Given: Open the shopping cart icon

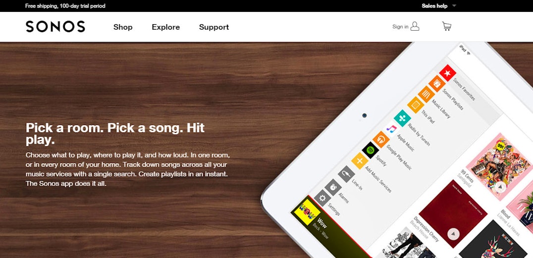Looking at the screenshot, I should (x=447, y=27).
